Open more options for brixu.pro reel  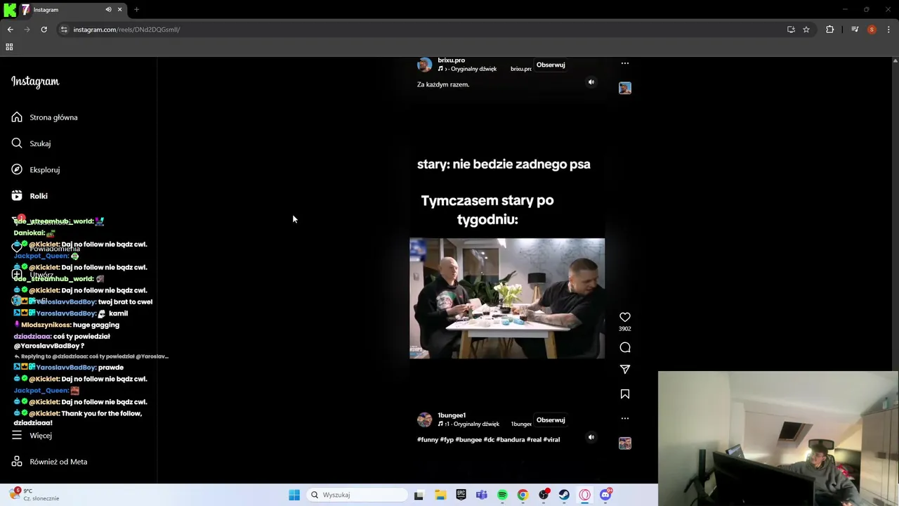coord(624,63)
